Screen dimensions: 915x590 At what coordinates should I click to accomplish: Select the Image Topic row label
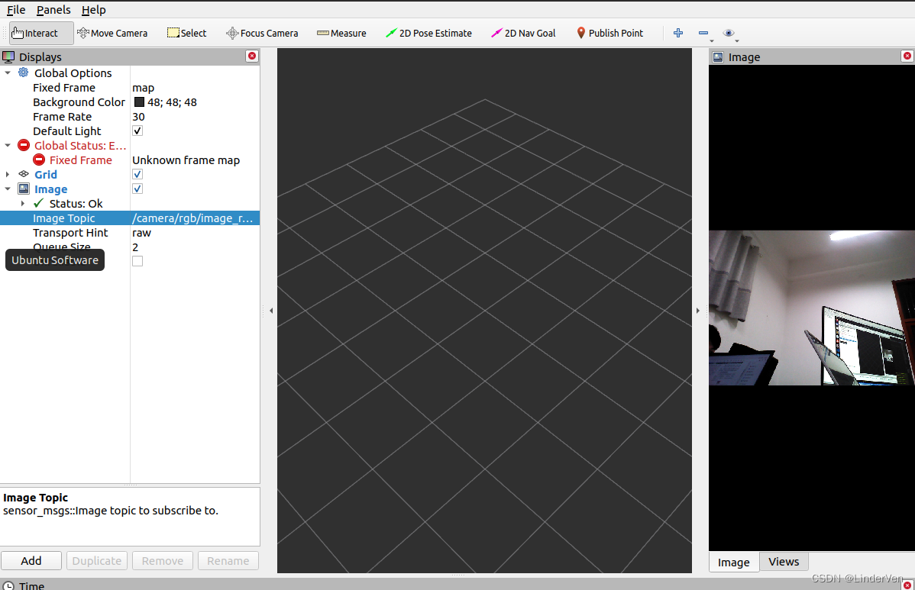63,218
